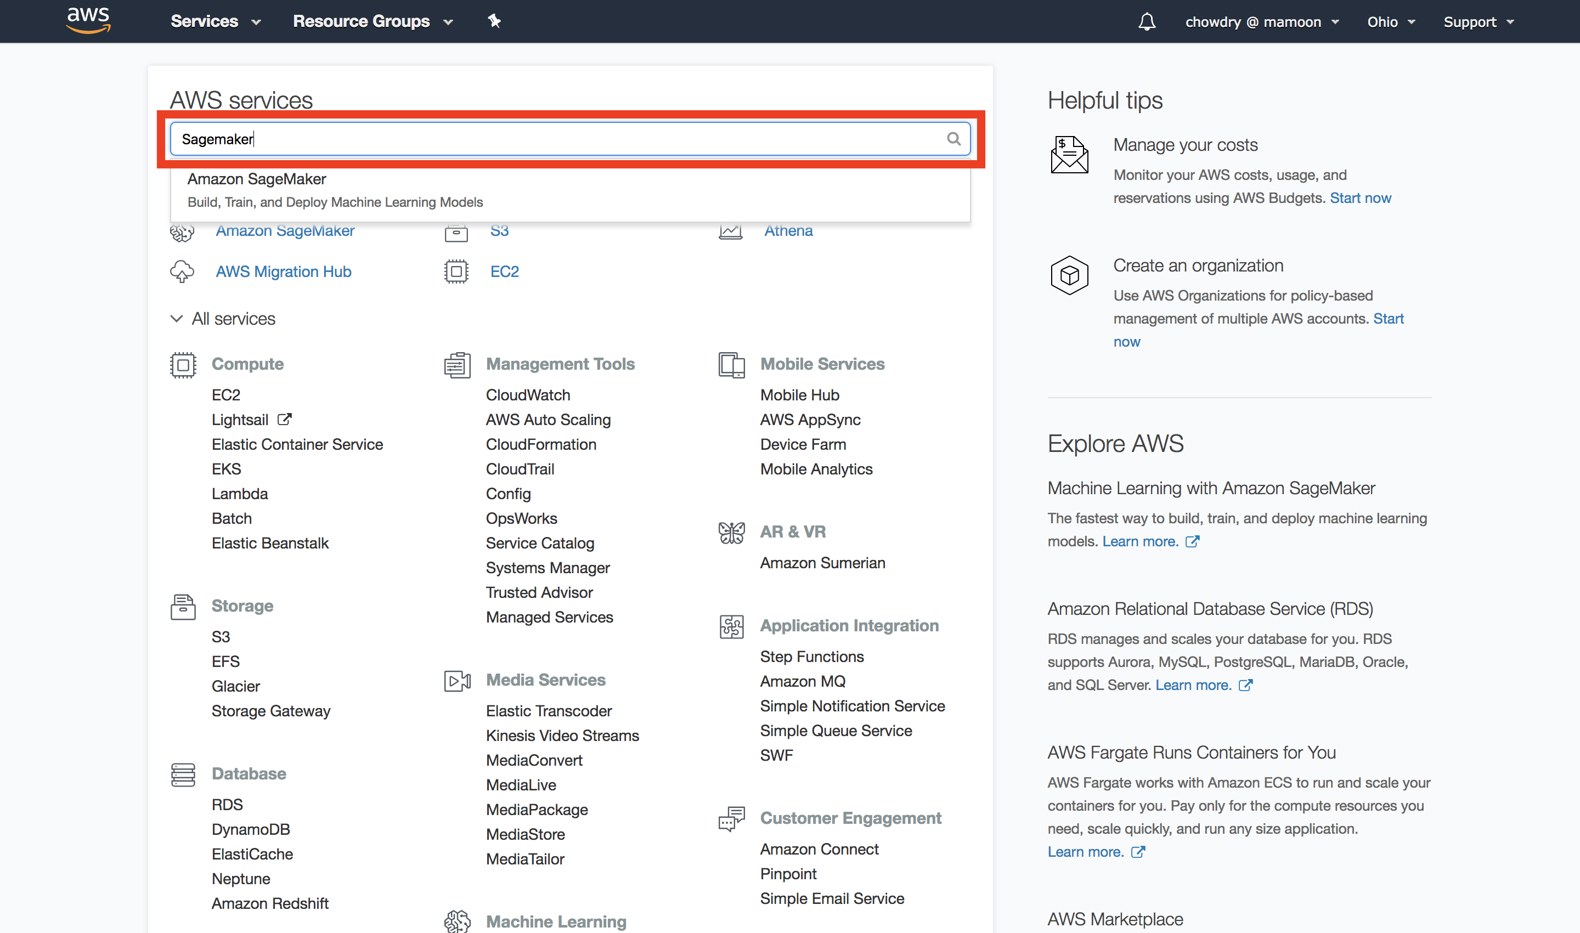Click the Customer Engagement chat icon
Viewport: 1580px width, 933px height.
click(x=731, y=818)
